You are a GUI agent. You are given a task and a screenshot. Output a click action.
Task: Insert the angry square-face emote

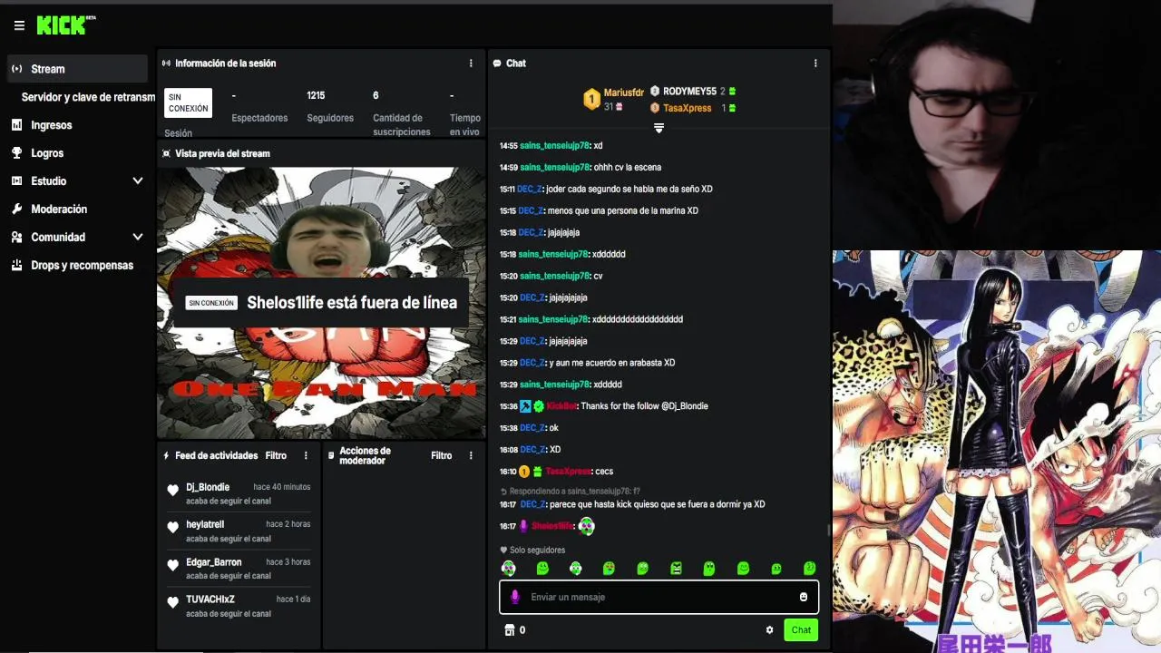[676, 569]
